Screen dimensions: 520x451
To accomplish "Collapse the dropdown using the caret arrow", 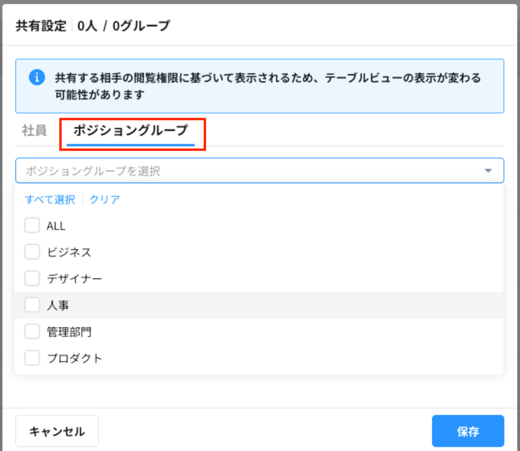I will point(488,171).
